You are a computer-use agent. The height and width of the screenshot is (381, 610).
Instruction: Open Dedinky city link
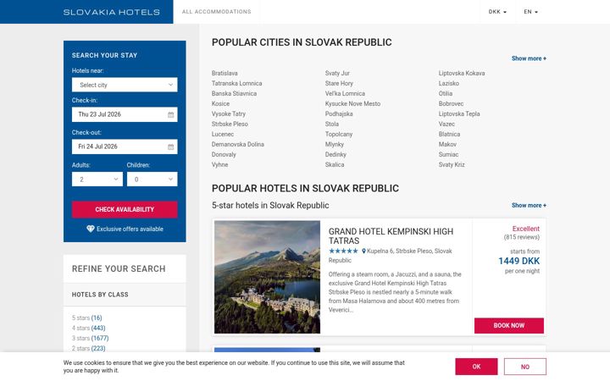pyautogui.click(x=335, y=154)
